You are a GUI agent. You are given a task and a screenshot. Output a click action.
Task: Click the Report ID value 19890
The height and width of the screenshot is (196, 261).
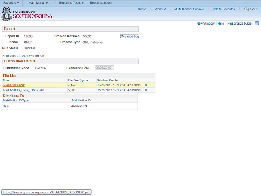28,36
